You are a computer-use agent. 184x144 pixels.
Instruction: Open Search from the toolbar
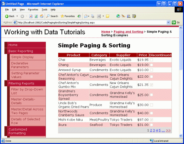pyautogui.click(x=52, y=16)
